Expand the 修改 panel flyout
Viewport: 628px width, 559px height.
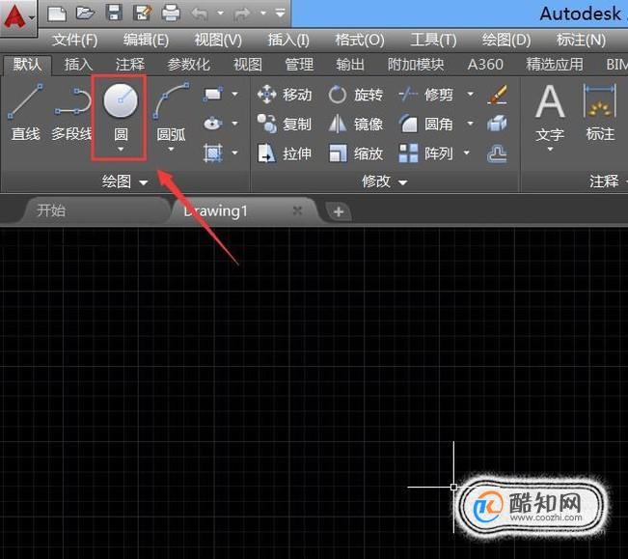(x=385, y=182)
